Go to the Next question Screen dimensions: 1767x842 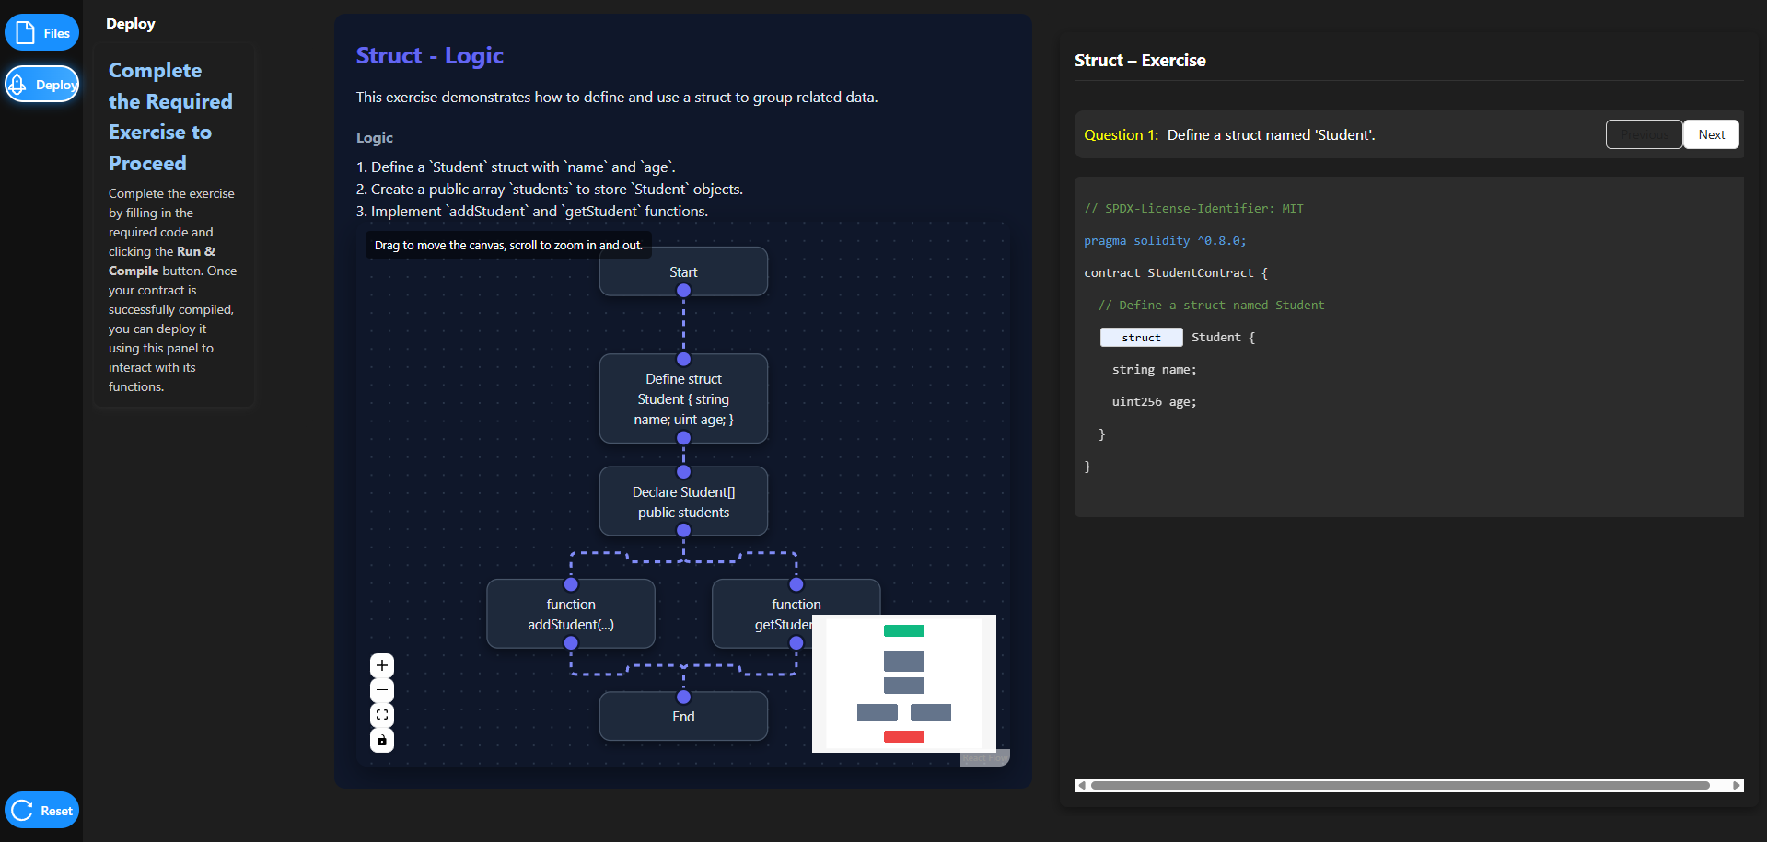click(x=1711, y=134)
